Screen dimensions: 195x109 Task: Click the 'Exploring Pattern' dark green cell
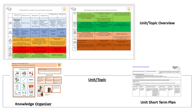tap(104, 27)
